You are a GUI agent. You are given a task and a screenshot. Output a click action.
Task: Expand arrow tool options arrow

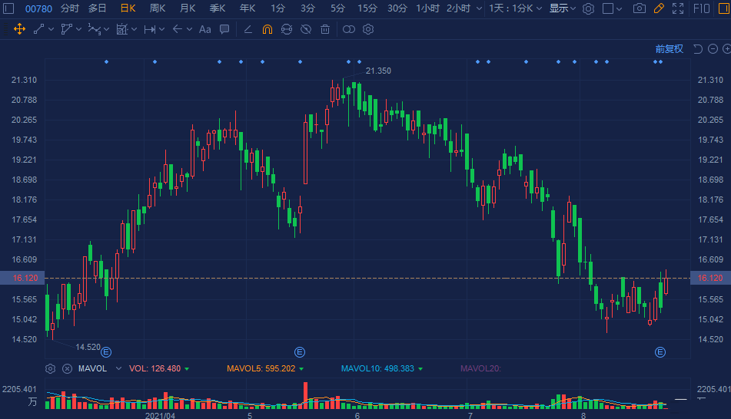pos(189,29)
